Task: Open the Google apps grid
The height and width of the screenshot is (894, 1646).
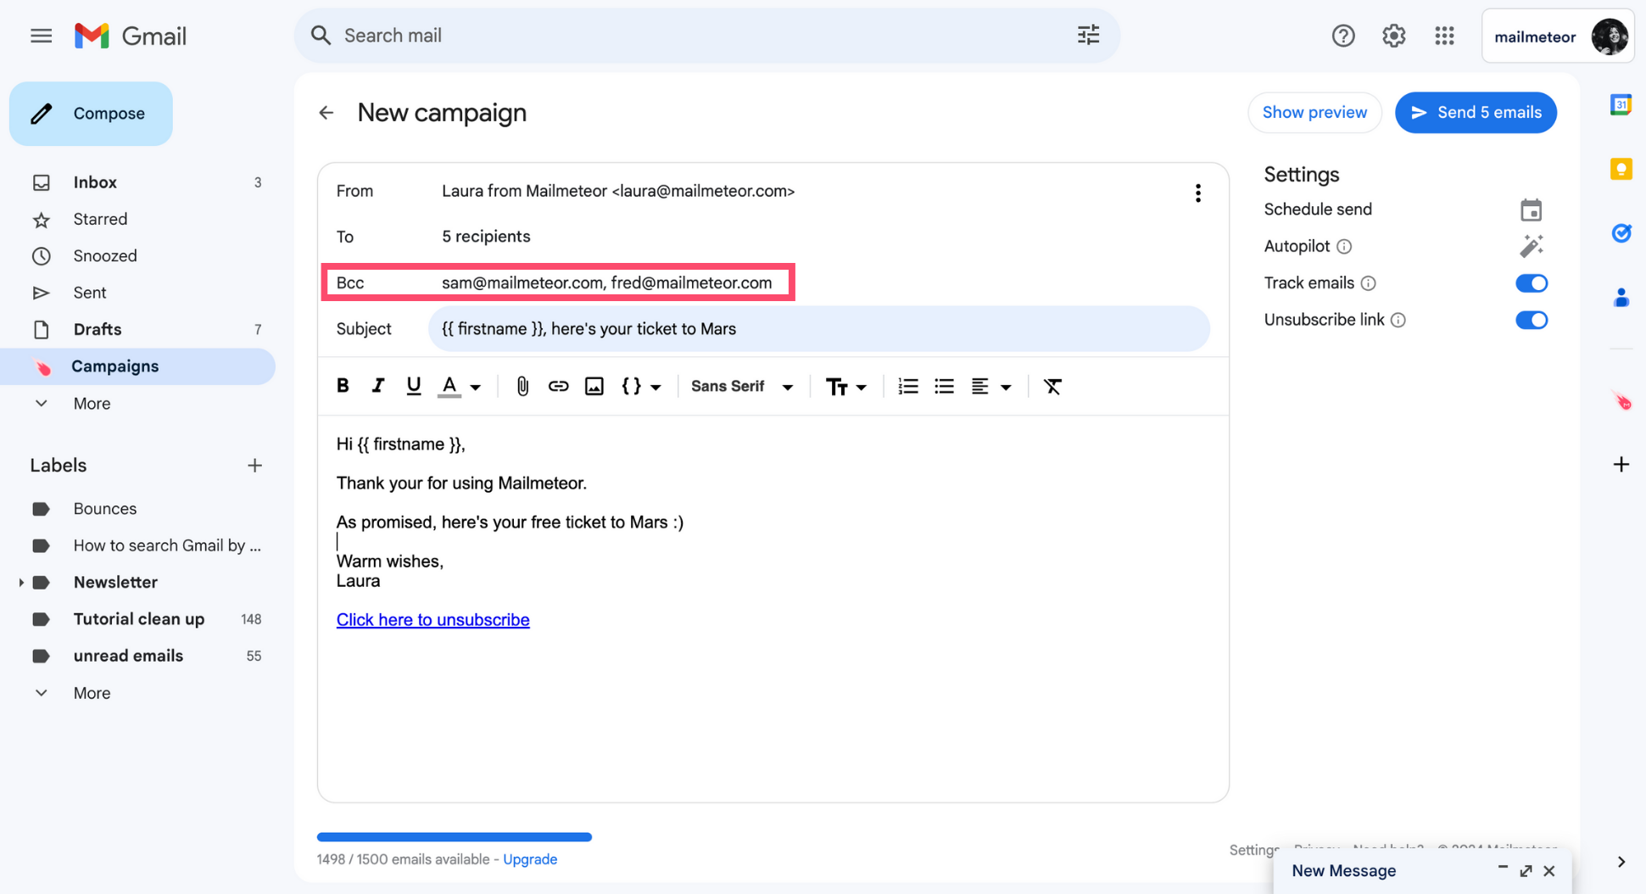Action: pyautogui.click(x=1445, y=36)
